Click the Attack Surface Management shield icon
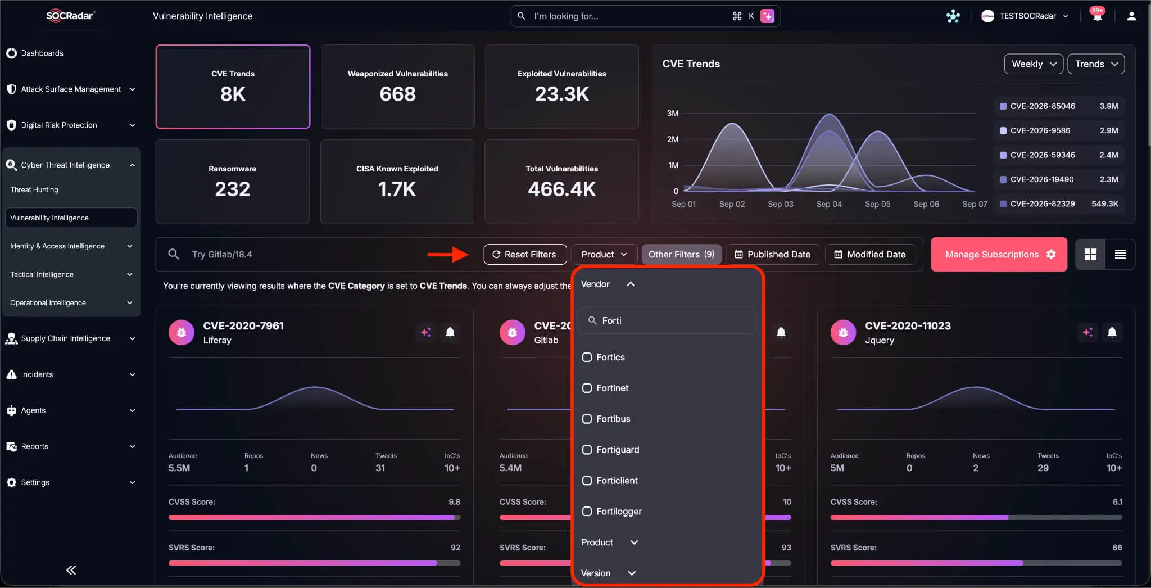The image size is (1151, 588). coord(11,89)
